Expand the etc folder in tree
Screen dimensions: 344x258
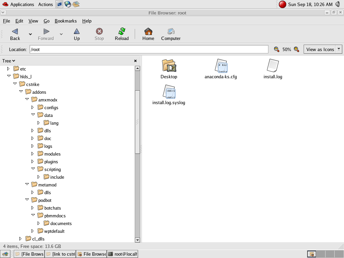point(8,69)
